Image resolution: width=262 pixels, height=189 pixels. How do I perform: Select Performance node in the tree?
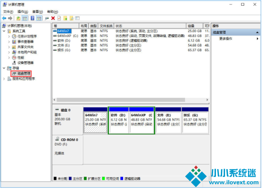21,58
